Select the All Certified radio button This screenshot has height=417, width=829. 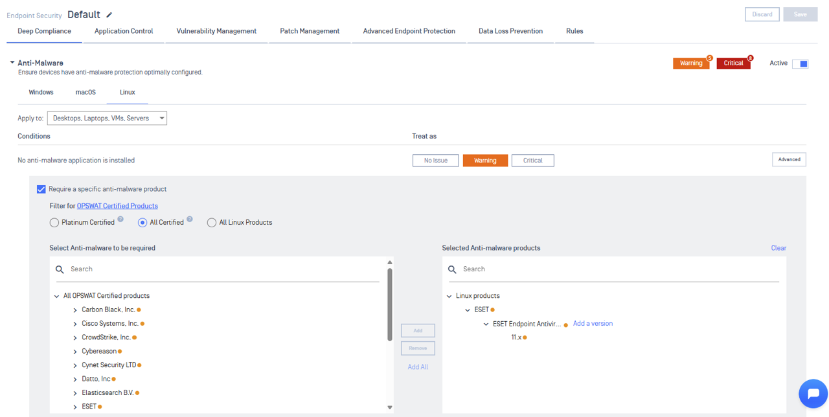click(142, 223)
